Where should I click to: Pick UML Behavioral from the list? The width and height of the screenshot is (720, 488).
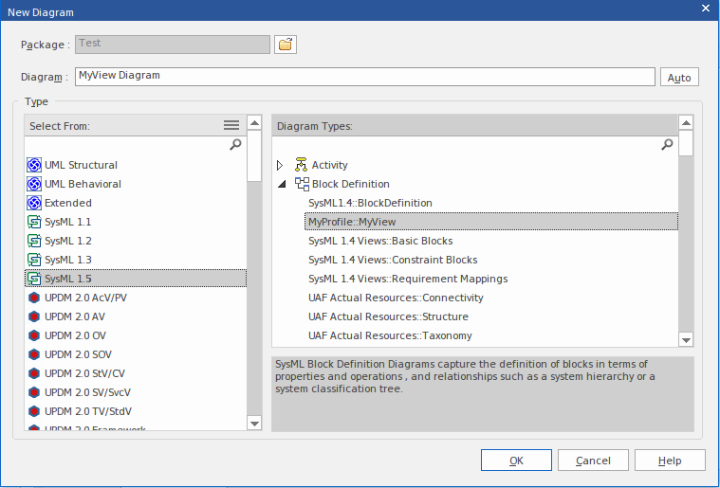tap(83, 184)
